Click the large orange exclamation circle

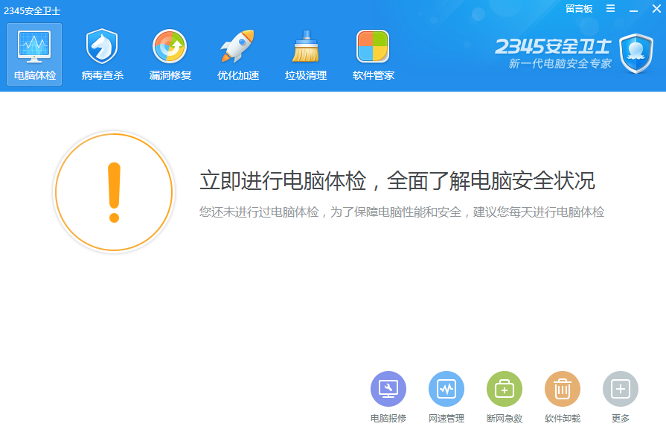click(114, 191)
